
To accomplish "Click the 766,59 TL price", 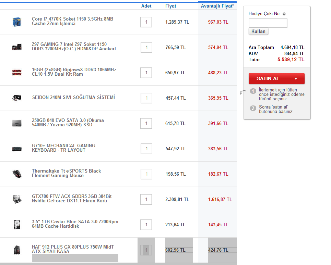I will [176, 47].
